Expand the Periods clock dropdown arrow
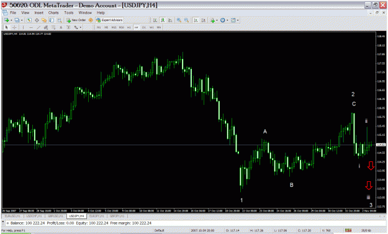This screenshot has width=388, height=234. [x=227, y=20]
